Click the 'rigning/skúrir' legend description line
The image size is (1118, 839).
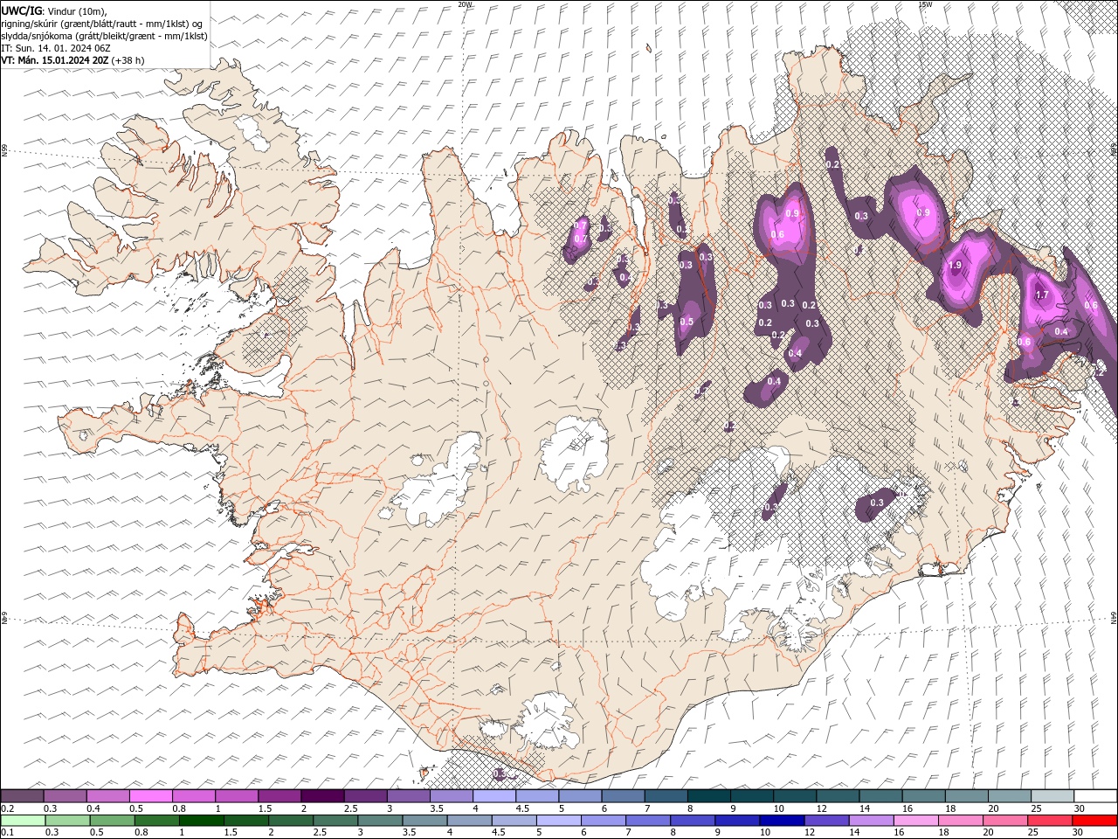pos(102,24)
